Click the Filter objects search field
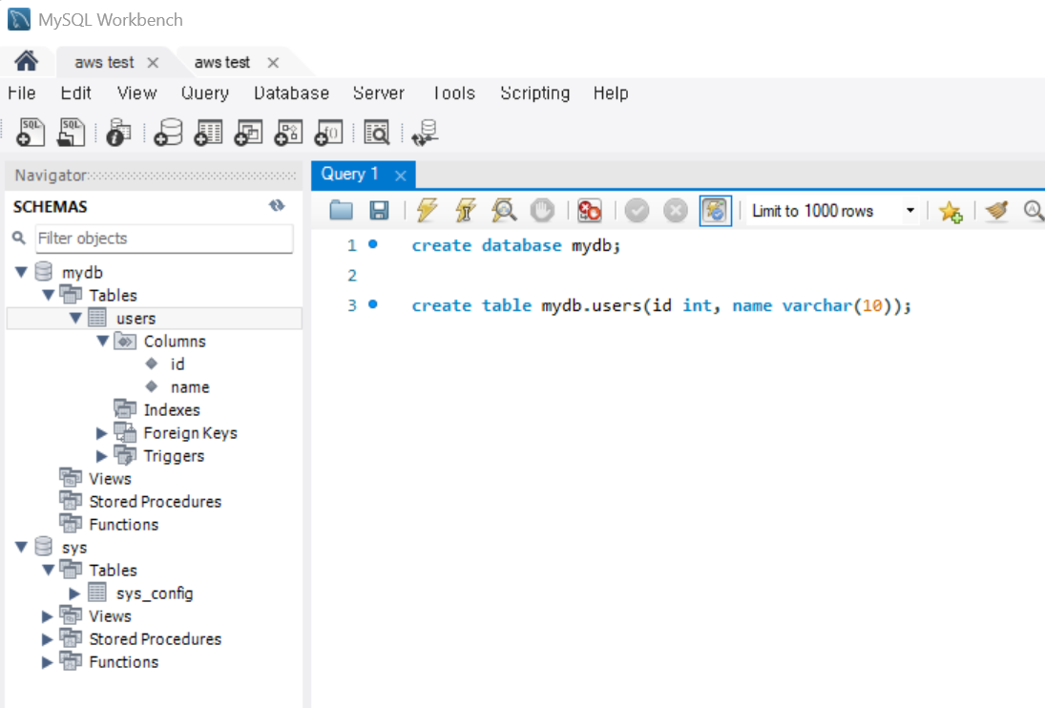 [x=164, y=239]
